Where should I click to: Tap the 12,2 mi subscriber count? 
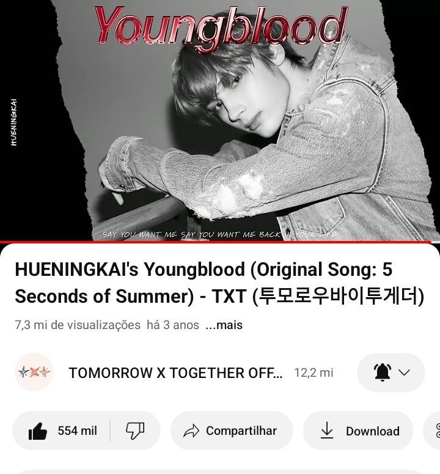[x=313, y=372]
